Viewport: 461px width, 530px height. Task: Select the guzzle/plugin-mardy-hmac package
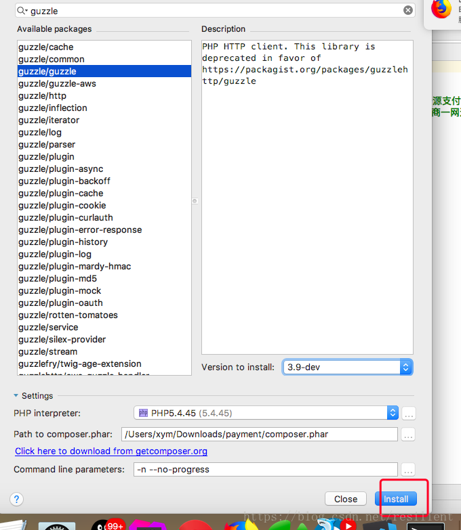coord(104,266)
